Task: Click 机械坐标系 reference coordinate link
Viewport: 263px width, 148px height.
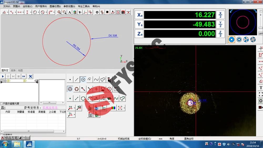Action: pyautogui.click(x=50, y=108)
